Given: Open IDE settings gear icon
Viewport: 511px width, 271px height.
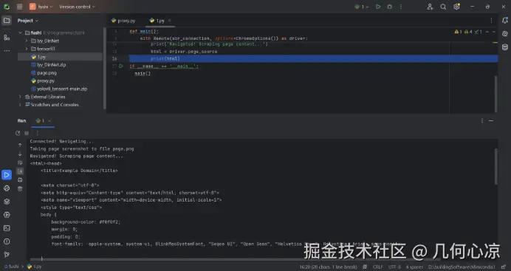Looking at the screenshot, I should pos(456,7).
